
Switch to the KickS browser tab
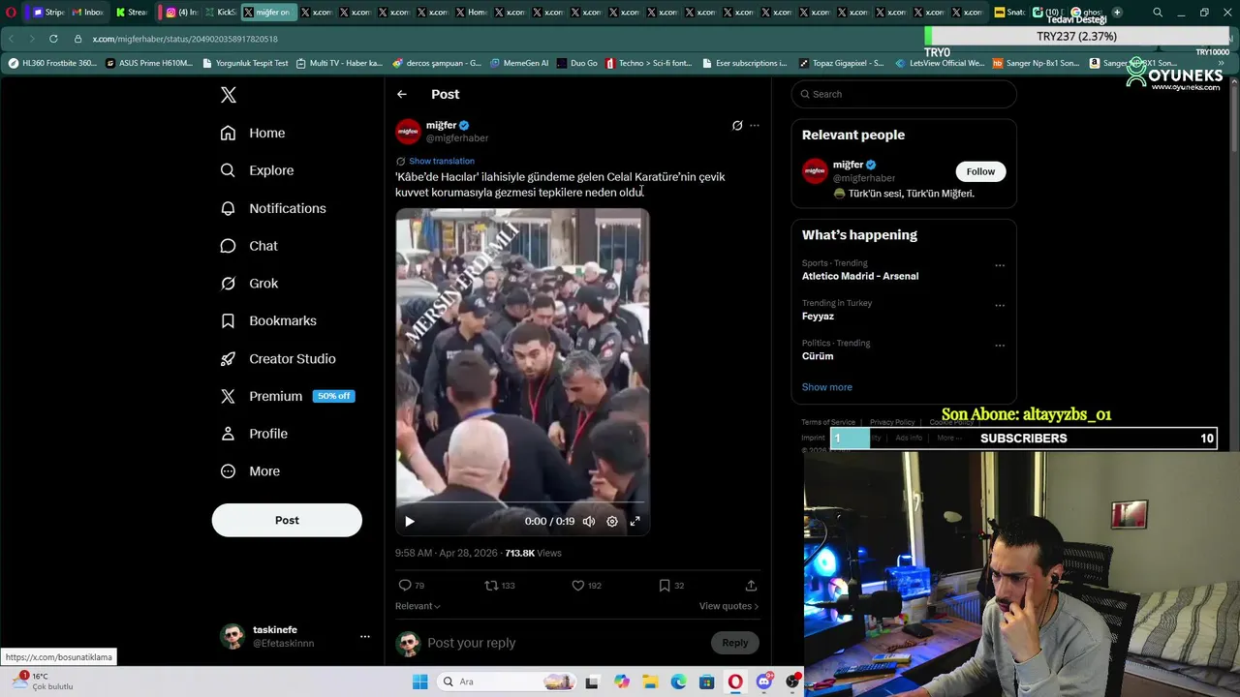[220, 13]
